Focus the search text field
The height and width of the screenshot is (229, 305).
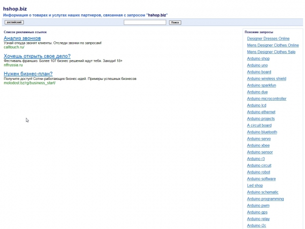[145, 22]
